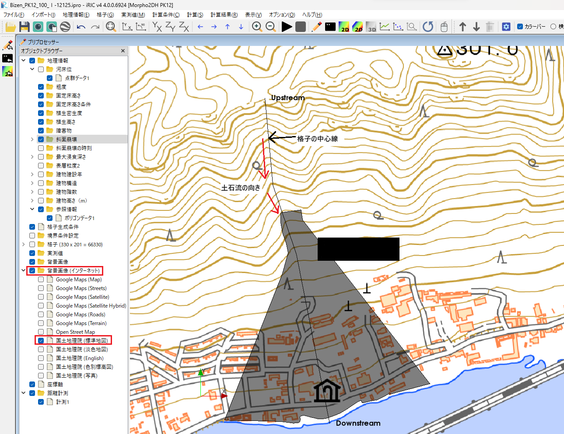Open the インポート(I) menu
Screen dimensions: 564x434
click(43, 14)
